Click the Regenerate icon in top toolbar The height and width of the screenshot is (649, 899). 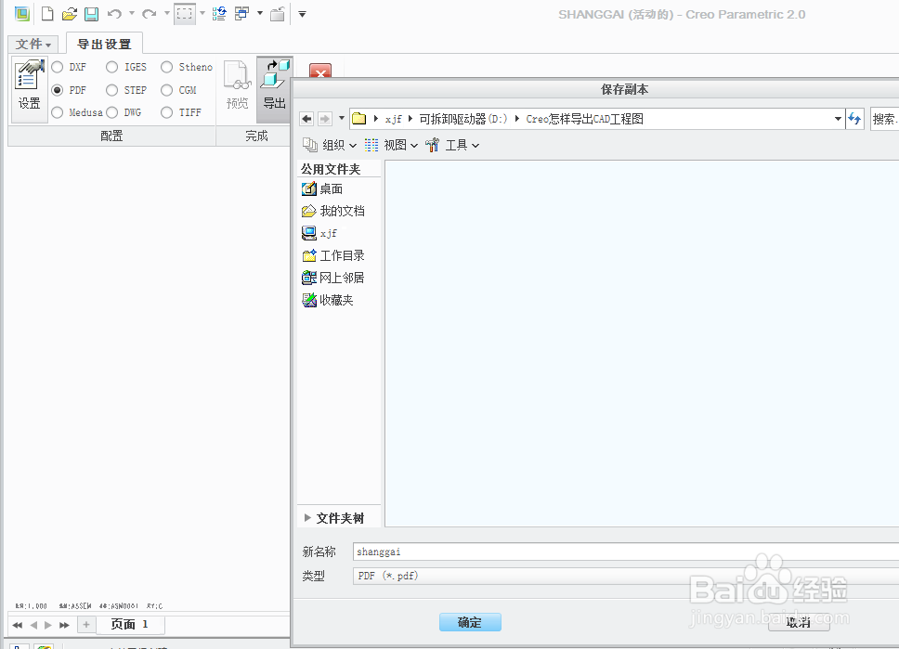click(219, 14)
